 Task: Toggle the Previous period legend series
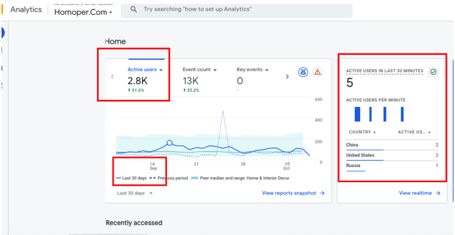pyautogui.click(x=170, y=178)
